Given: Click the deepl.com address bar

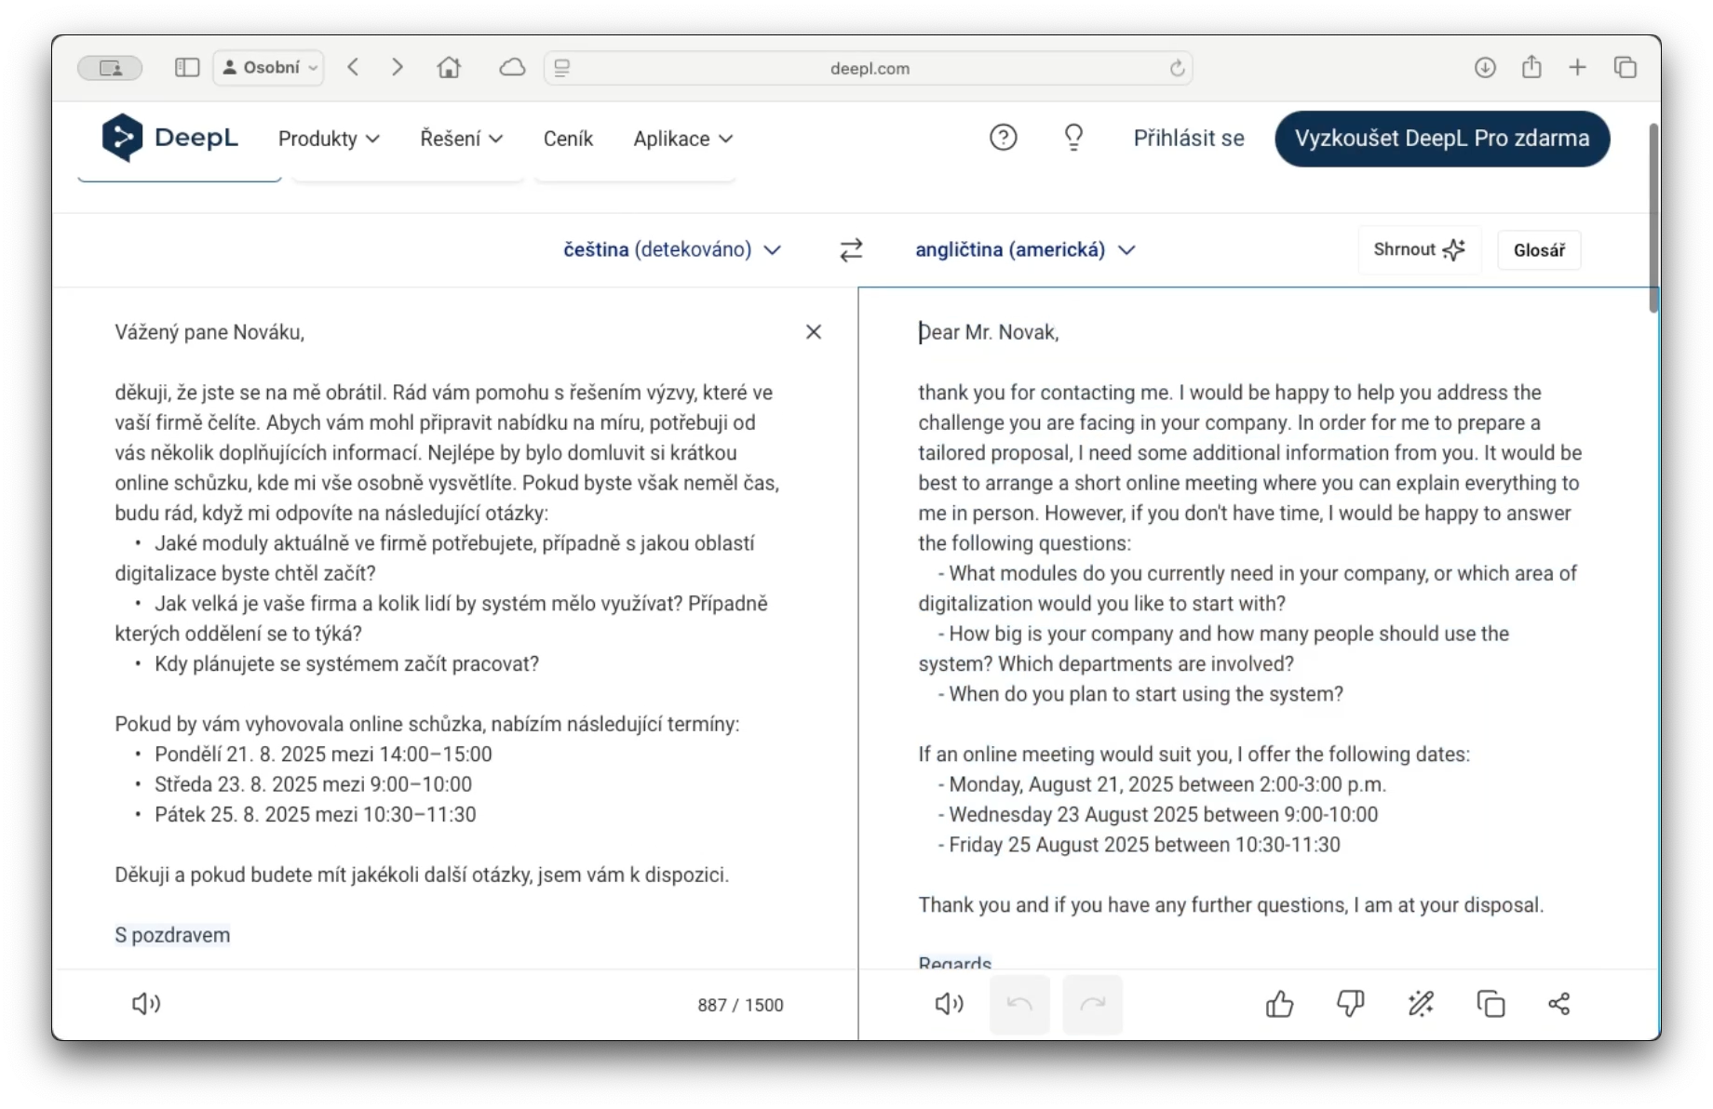Looking at the screenshot, I should pos(869,68).
